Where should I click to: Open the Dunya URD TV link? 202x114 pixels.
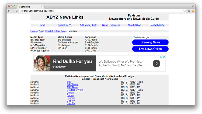(70, 95)
